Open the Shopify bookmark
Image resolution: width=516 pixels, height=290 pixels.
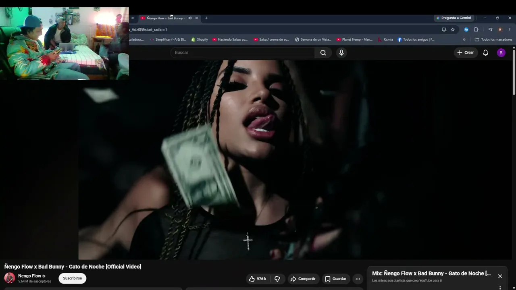200,39
